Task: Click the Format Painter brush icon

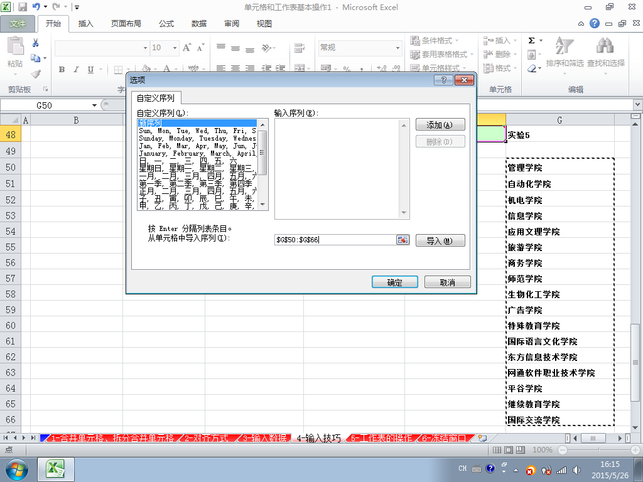Action: 36,74
